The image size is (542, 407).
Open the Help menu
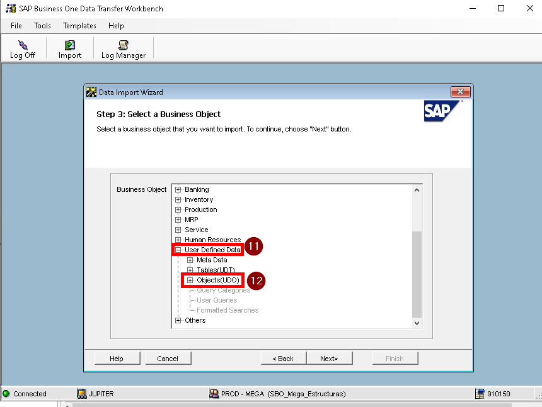(x=116, y=26)
